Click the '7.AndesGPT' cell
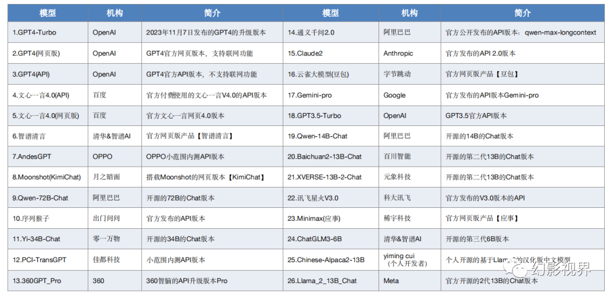Viewport: 611px width, 296px height. (48, 156)
